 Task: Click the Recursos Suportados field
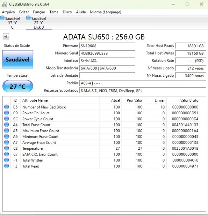click(143, 91)
